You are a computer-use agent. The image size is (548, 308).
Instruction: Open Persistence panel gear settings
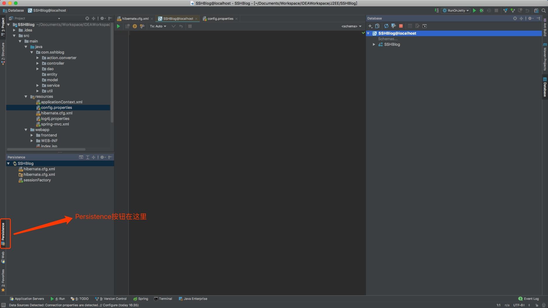103,157
